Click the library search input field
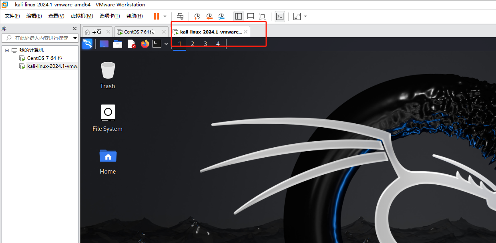Screen dimensions: 496x243 (x=40, y=38)
